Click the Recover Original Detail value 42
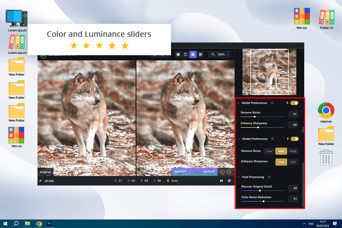This screenshot has width=342, height=228. click(x=293, y=188)
